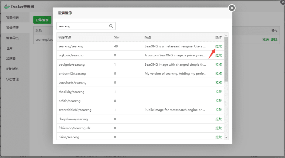
Task: Pull the choyakawa/searxng image
Action: click(218, 119)
